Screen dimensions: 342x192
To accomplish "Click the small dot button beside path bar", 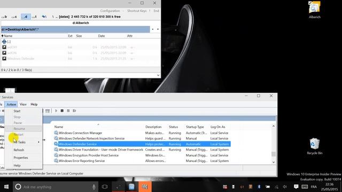I will pos(153,29).
